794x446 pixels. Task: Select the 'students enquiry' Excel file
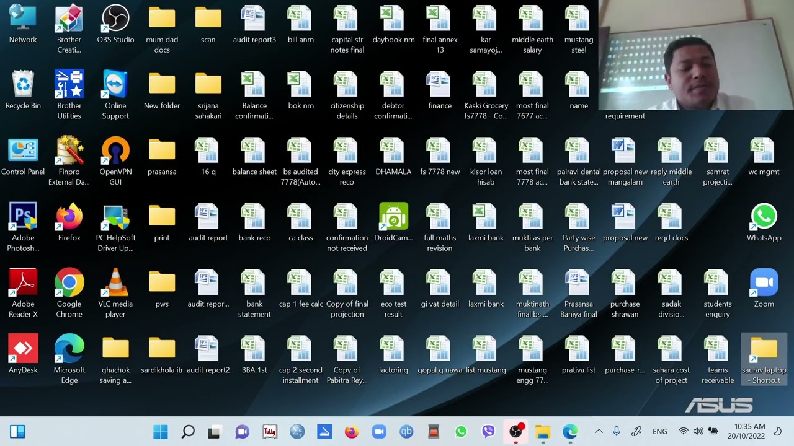[x=718, y=294]
